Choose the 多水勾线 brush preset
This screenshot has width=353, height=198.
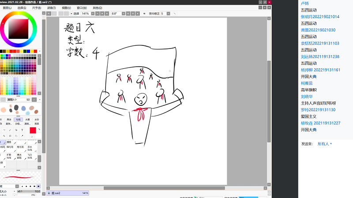coord(32,149)
